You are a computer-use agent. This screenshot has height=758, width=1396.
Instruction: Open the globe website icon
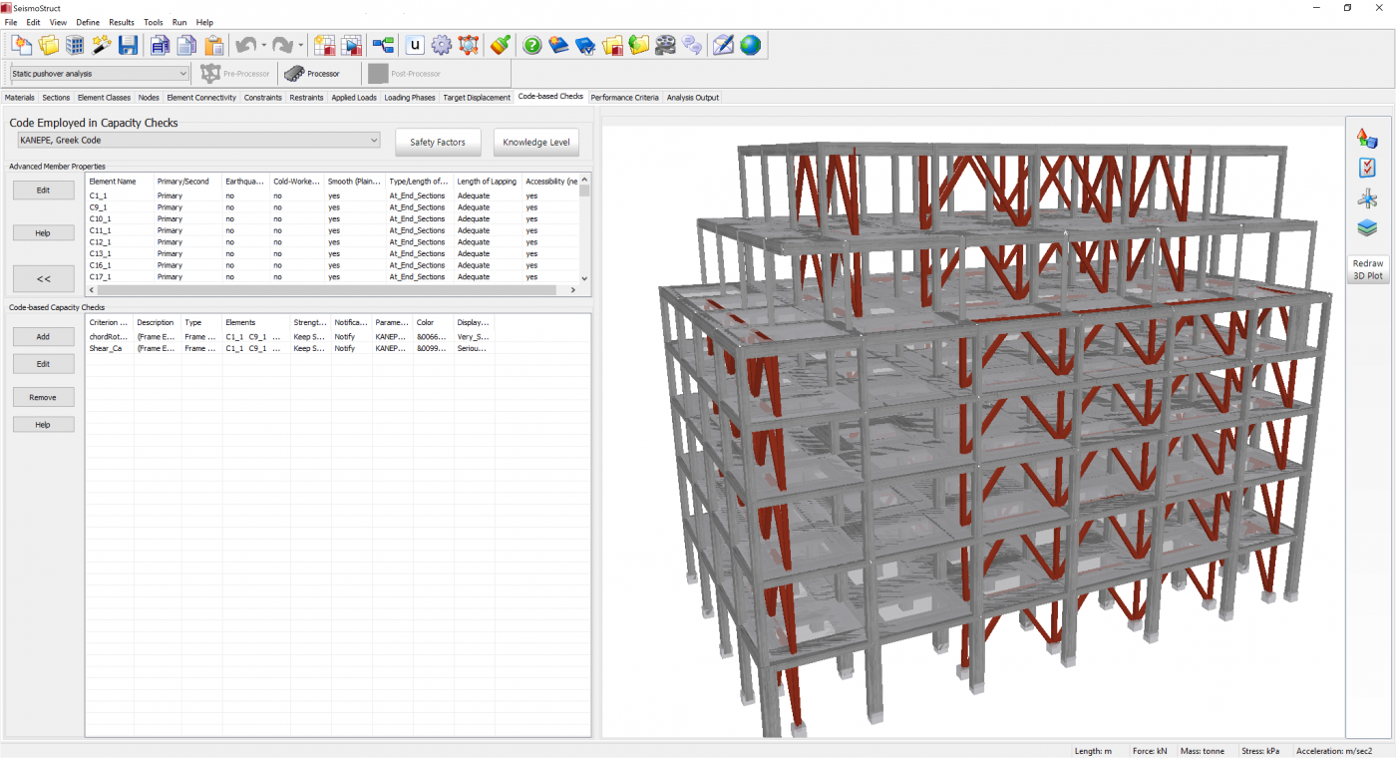pyautogui.click(x=750, y=45)
